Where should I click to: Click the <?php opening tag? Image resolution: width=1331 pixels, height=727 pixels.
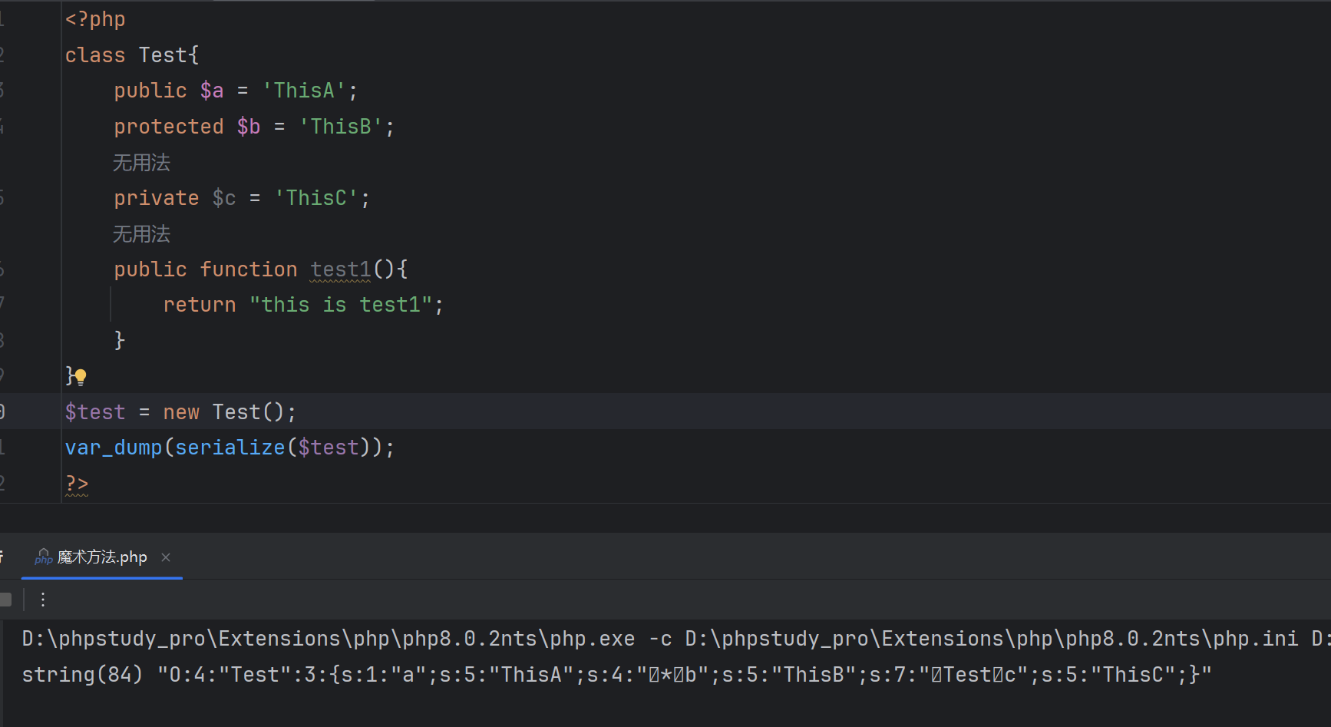95,19
